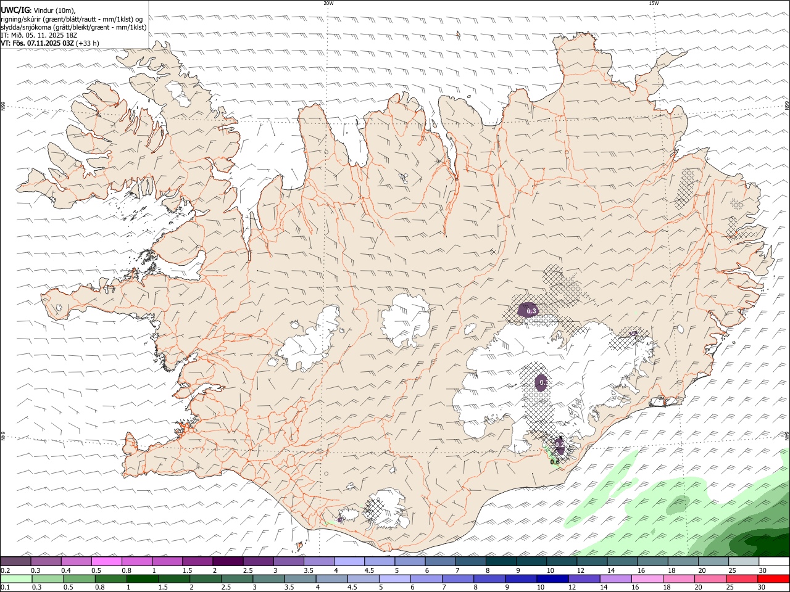Image resolution: width=790 pixels, height=592 pixels.
Task: Pick the light lavender top-row swatch starting at 4
Action: coord(349,561)
